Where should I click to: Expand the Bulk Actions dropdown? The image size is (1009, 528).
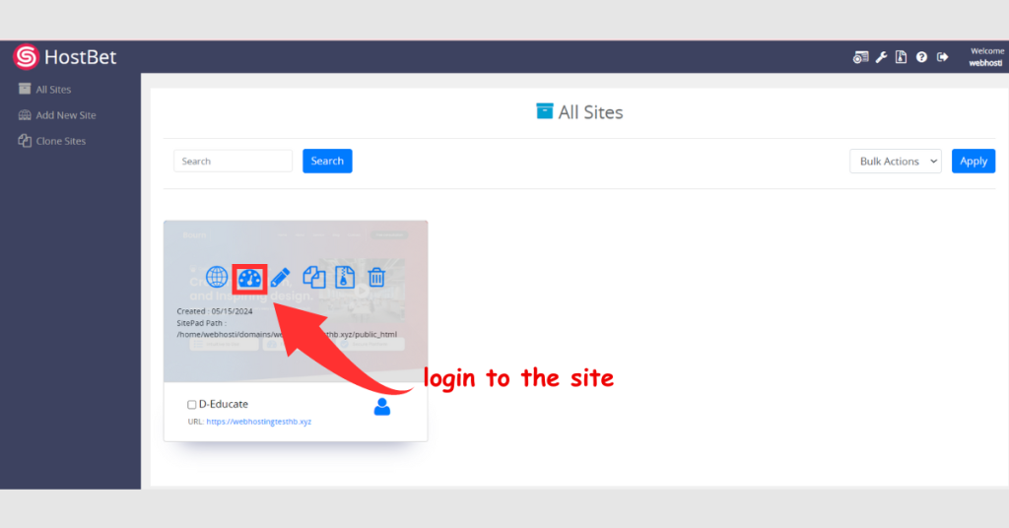click(895, 161)
